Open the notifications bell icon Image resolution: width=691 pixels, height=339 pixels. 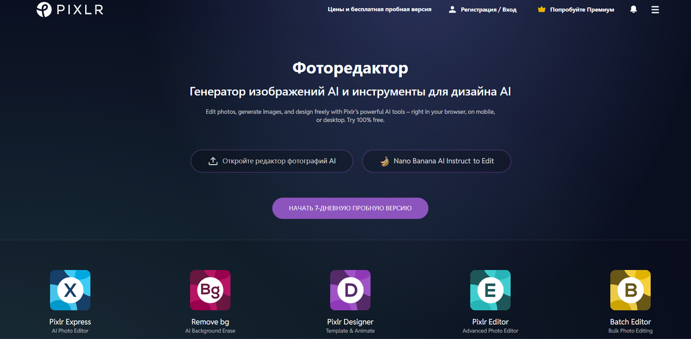tap(633, 9)
